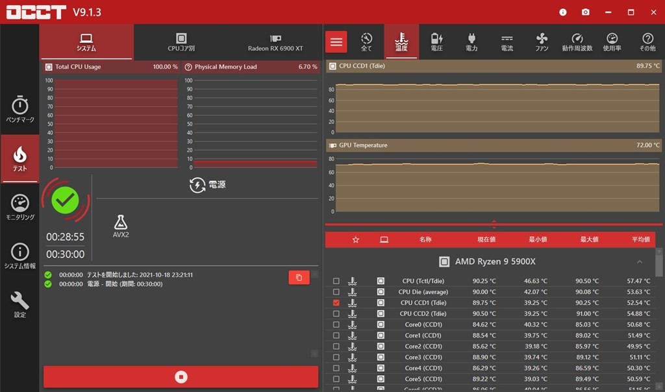Switch to the CPUコア別 tab

tap(181, 42)
